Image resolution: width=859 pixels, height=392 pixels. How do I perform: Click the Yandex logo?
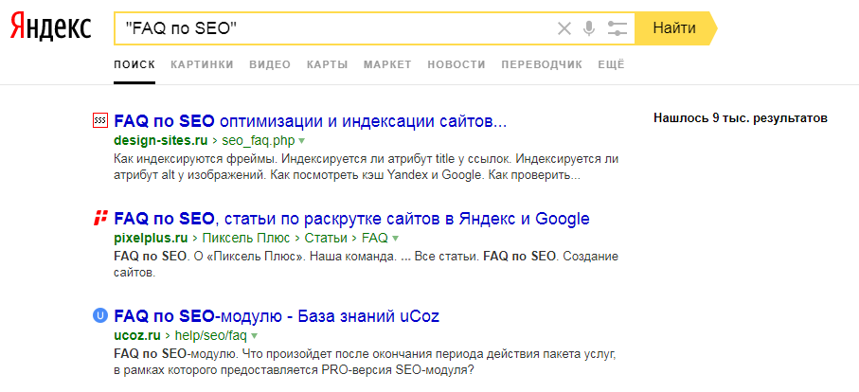[51, 27]
